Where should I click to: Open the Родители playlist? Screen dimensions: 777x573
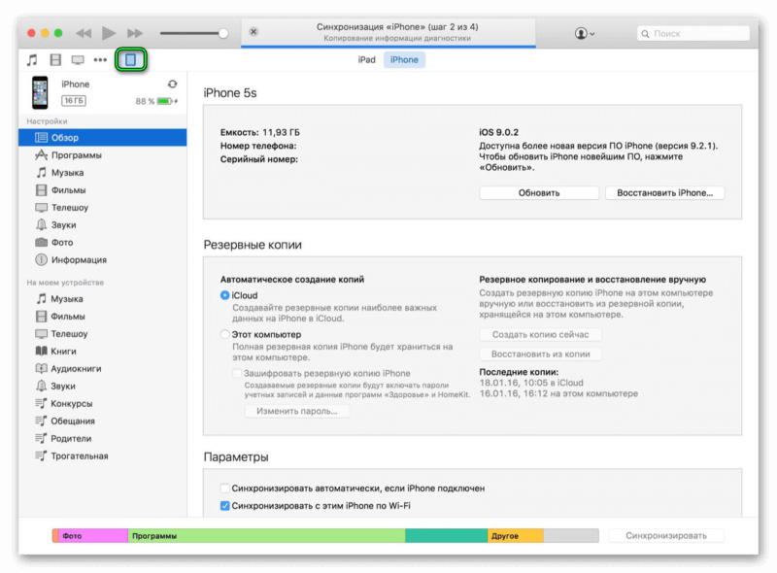[103, 438]
